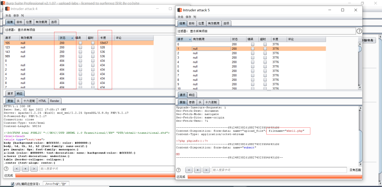
Task: Open the 参数 tab in attack 5 request view
Action: click(191, 102)
